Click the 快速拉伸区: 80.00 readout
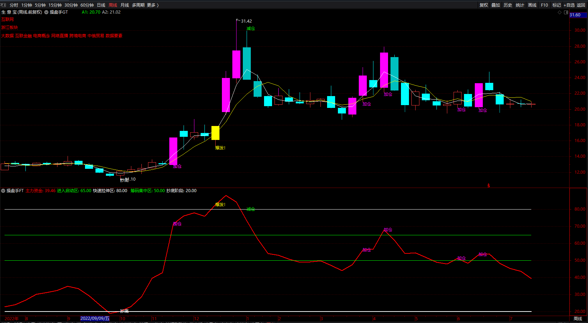 click(110, 191)
